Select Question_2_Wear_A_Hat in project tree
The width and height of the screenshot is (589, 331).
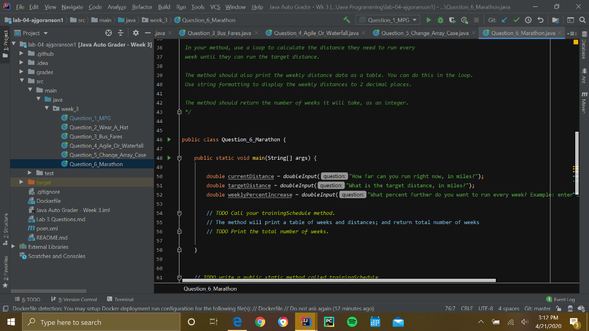98,128
